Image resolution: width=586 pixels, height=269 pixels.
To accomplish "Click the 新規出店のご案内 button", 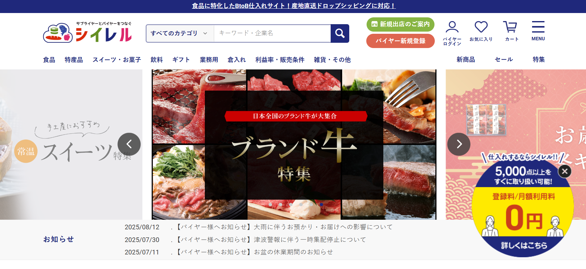I will [x=400, y=24].
